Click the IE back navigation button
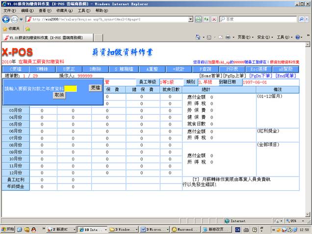The width and height of the screenshot is (312, 234). [6, 19]
